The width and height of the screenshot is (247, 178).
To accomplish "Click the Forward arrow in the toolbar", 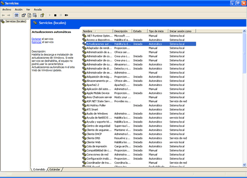I will tap(9, 15).
